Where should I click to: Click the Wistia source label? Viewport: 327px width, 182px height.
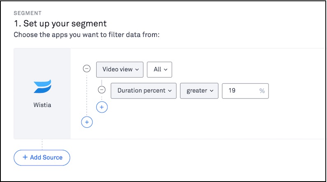[x=42, y=105]
